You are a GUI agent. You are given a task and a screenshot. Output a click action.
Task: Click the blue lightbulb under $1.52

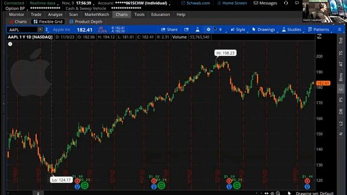(x=154, y=187)
